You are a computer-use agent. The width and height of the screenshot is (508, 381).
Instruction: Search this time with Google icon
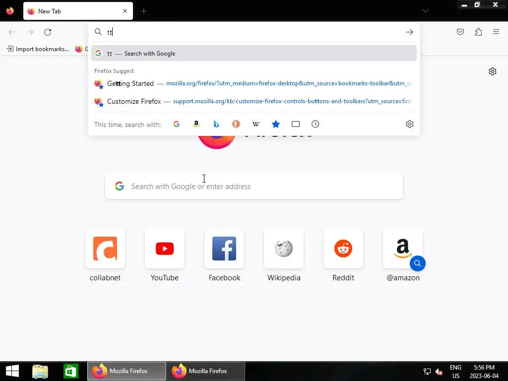pos(177,124)
